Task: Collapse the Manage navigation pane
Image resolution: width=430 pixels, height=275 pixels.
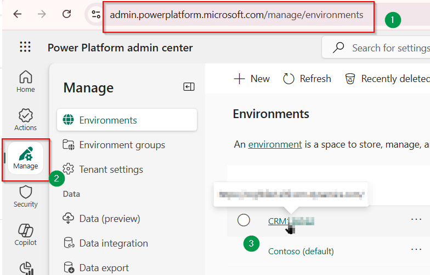Action: click(x=189, y=87)
